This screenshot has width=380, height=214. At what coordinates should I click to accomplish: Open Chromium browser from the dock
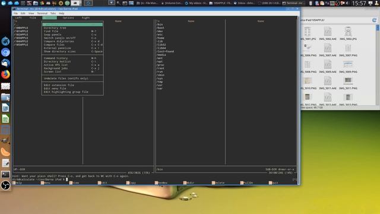click(x=5, y=52)
